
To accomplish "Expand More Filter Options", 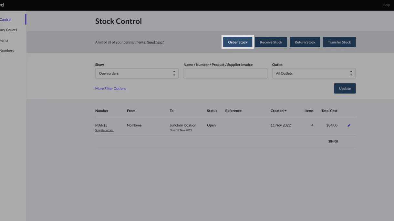I will pyautogui.click(x=110, y=89).
